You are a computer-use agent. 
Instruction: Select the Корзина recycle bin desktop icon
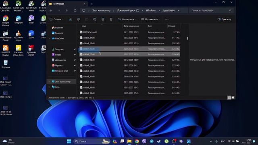[x=6, y=64]
